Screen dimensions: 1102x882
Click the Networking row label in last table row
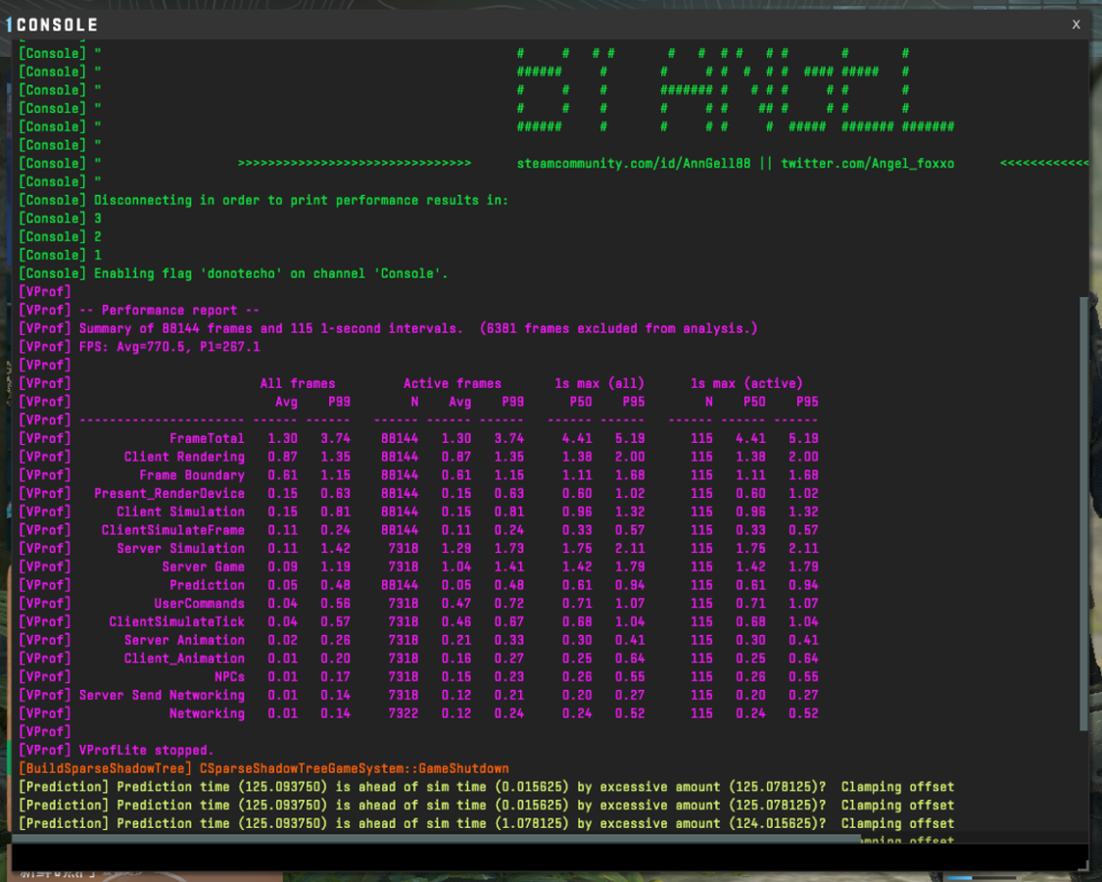pyautogui.click(x=207, y=712)
